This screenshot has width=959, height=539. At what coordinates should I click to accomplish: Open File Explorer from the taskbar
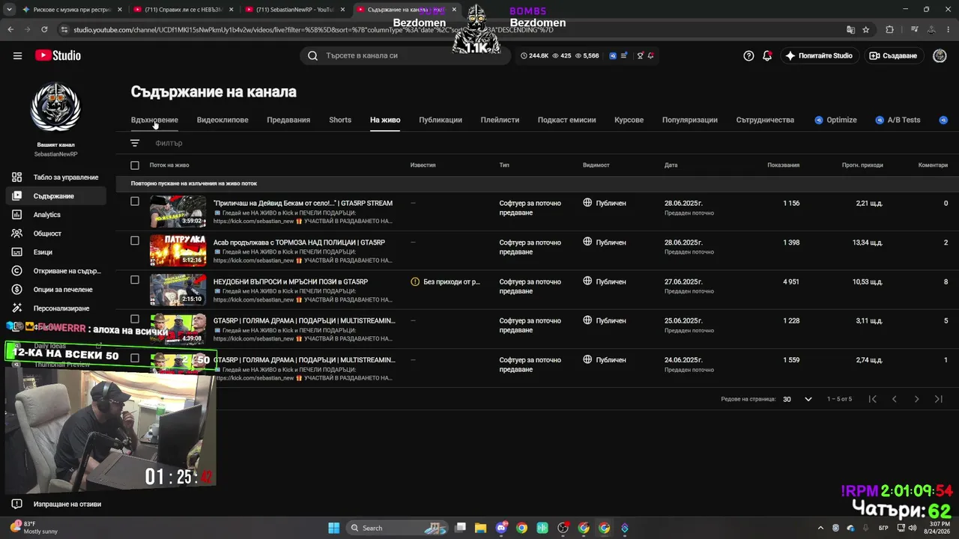click(480, 528)
